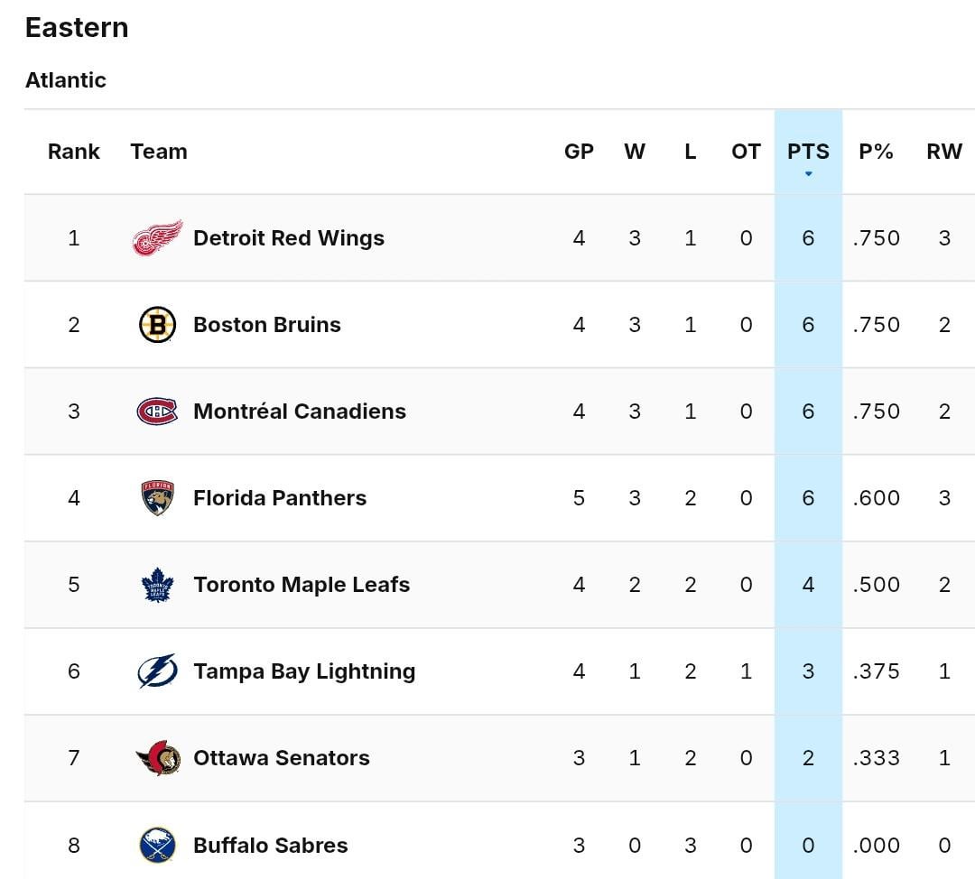Click the Boston Bruins logo
This screenshot has height=879, width=975.
pos(158,324)
